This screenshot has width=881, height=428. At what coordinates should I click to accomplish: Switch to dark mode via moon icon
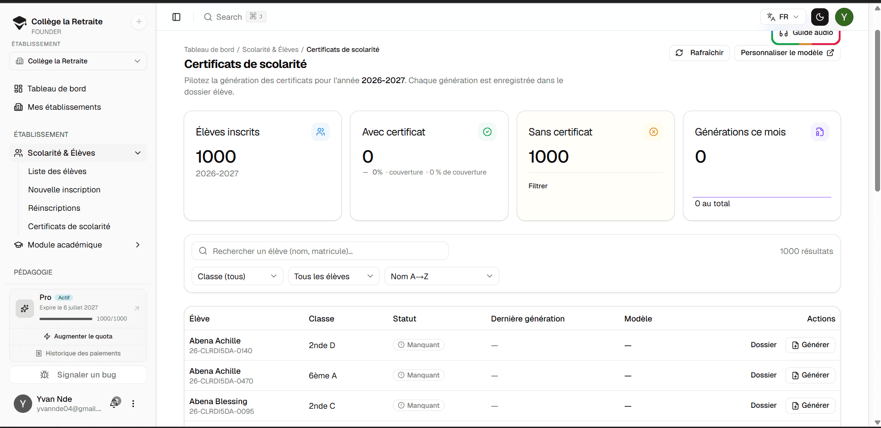coord(820,17)
